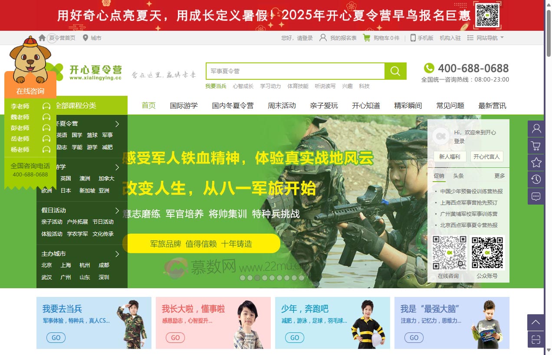The height and width of the screenshot is (355, 552).
Task: View browsing history via the clock icon
Action: click(536, 179)
